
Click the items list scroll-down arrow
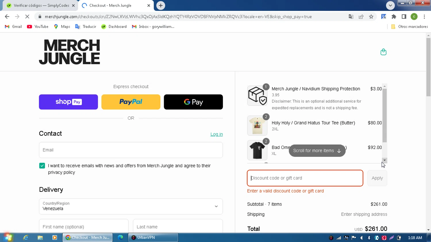point(384,160)
